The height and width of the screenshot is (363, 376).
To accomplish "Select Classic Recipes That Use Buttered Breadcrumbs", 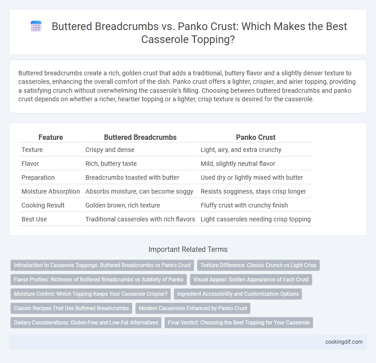I will (x=71, y=308).
